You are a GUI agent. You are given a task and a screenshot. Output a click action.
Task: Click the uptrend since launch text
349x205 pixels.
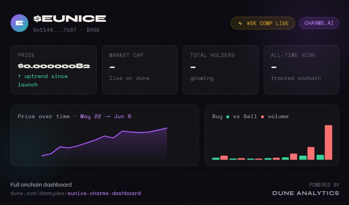click(43, 80)
